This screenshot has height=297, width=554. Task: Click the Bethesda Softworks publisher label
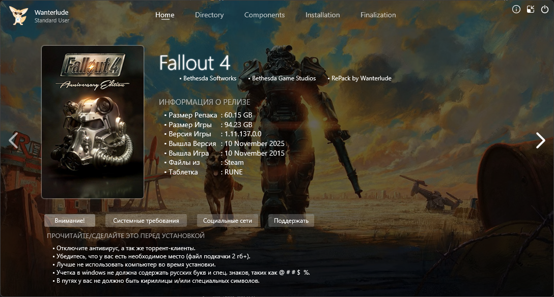[209, 78]
